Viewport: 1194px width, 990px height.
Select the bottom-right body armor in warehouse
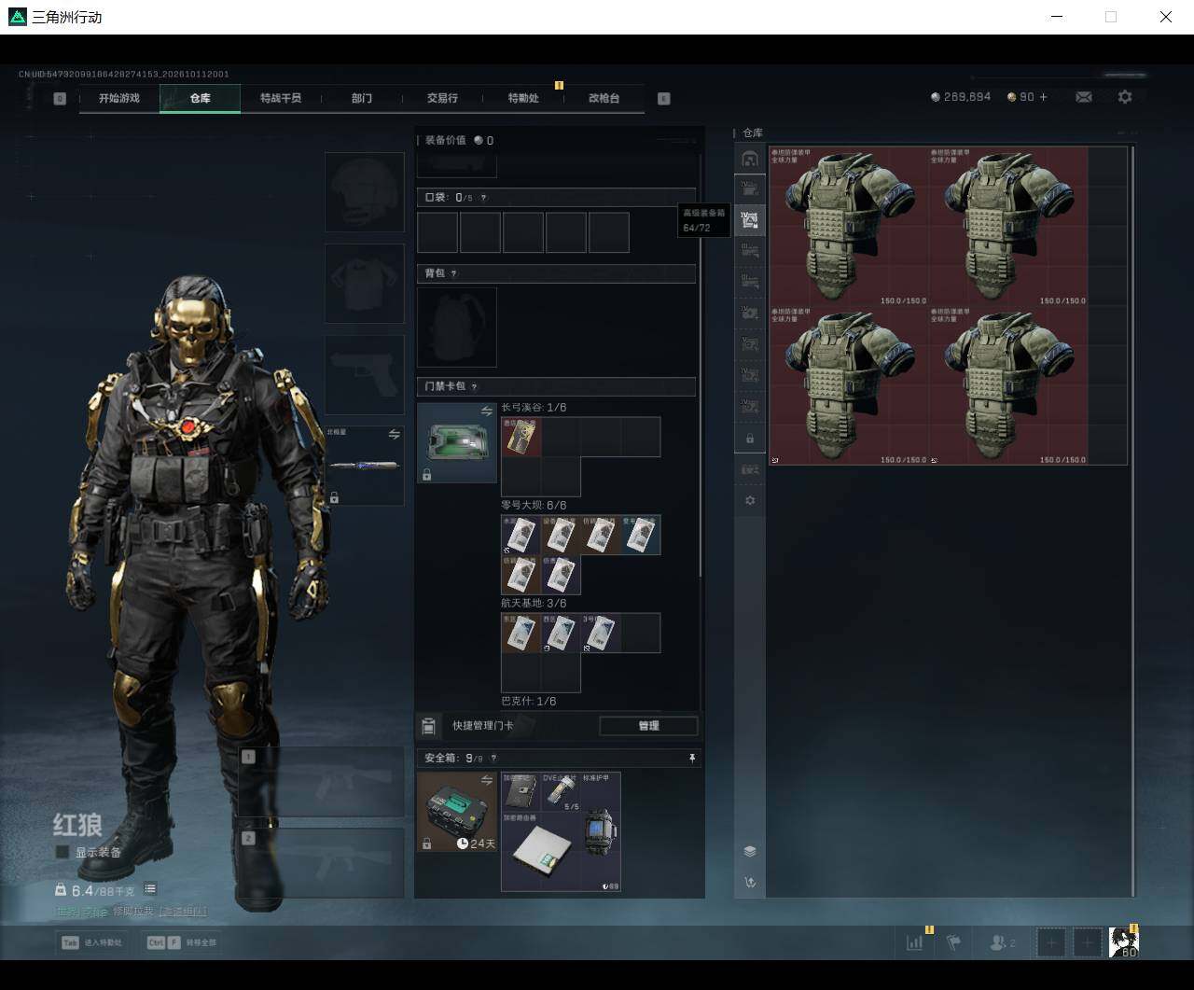click(1008, 385)
